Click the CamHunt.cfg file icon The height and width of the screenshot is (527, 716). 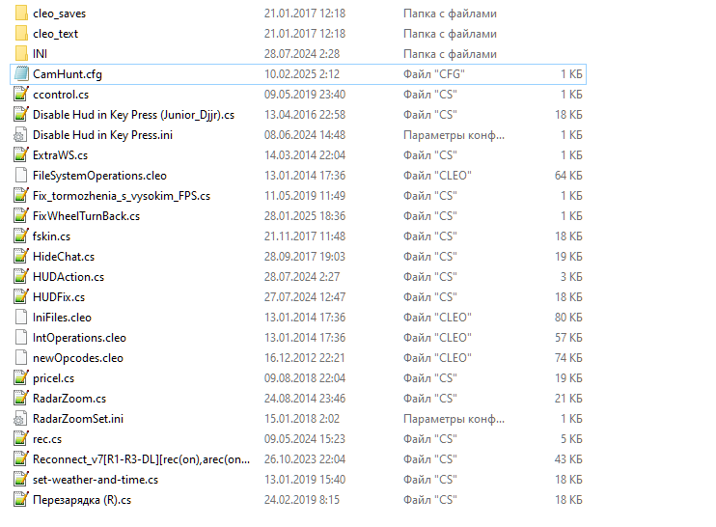click(21, 74)
